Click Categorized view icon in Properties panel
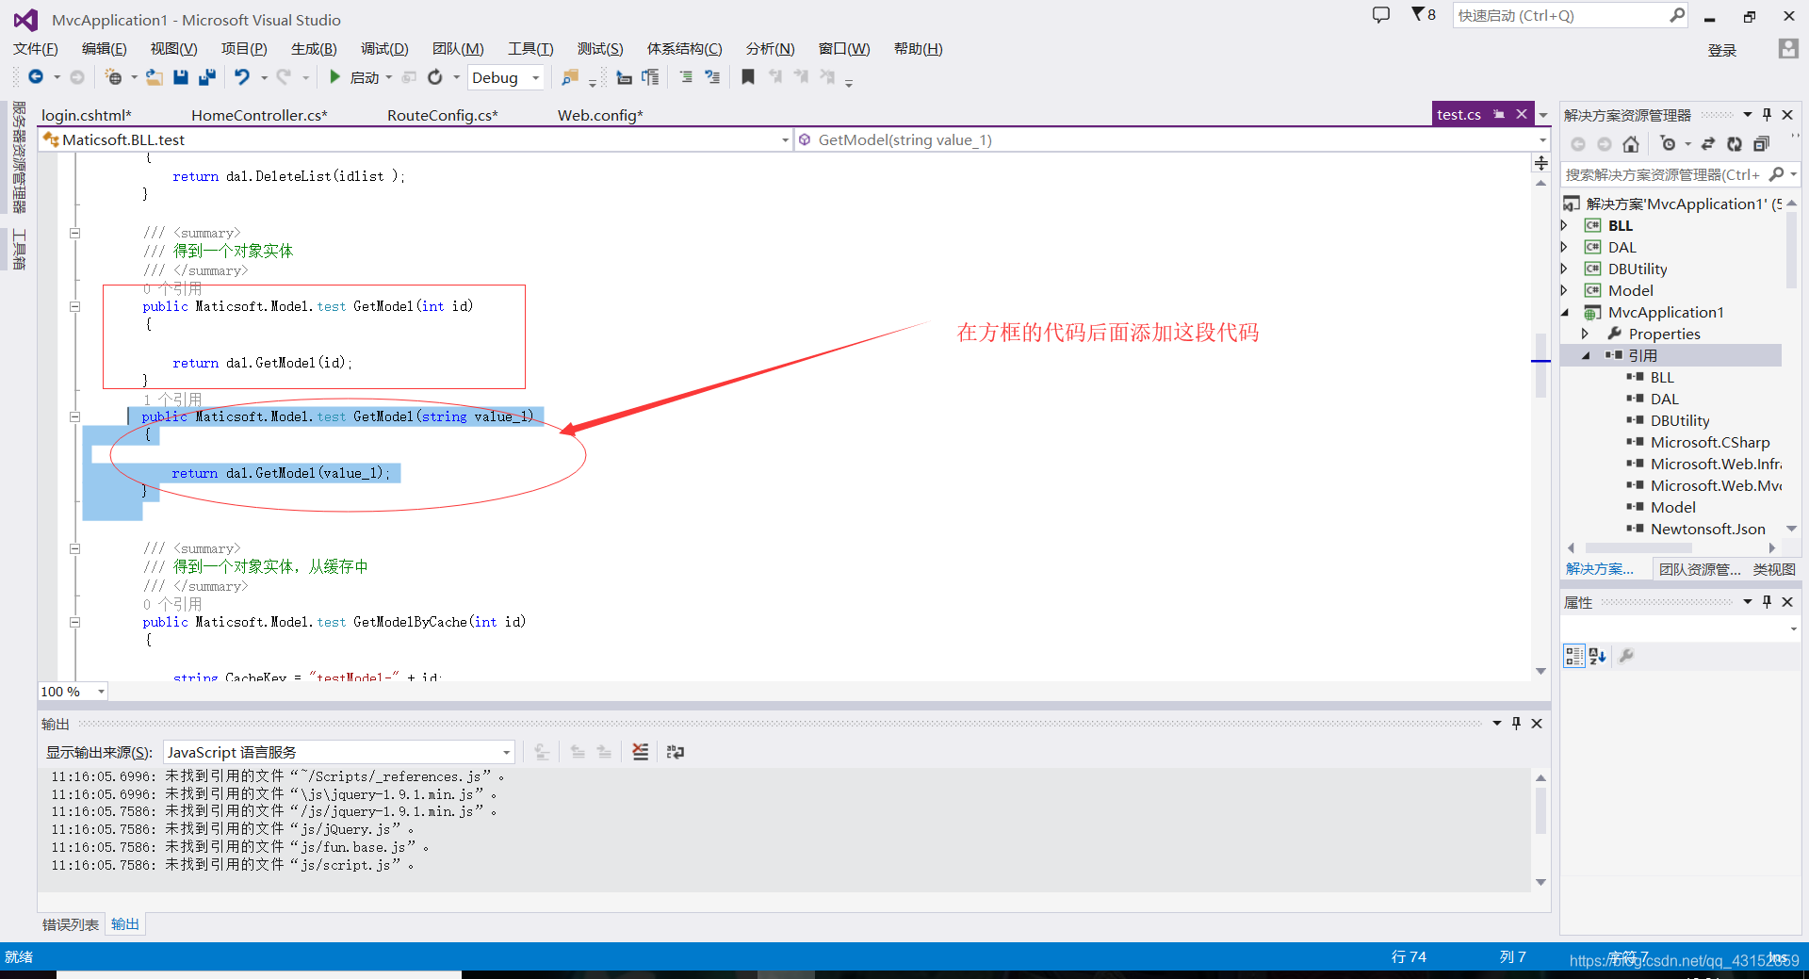 (1573, 656)
